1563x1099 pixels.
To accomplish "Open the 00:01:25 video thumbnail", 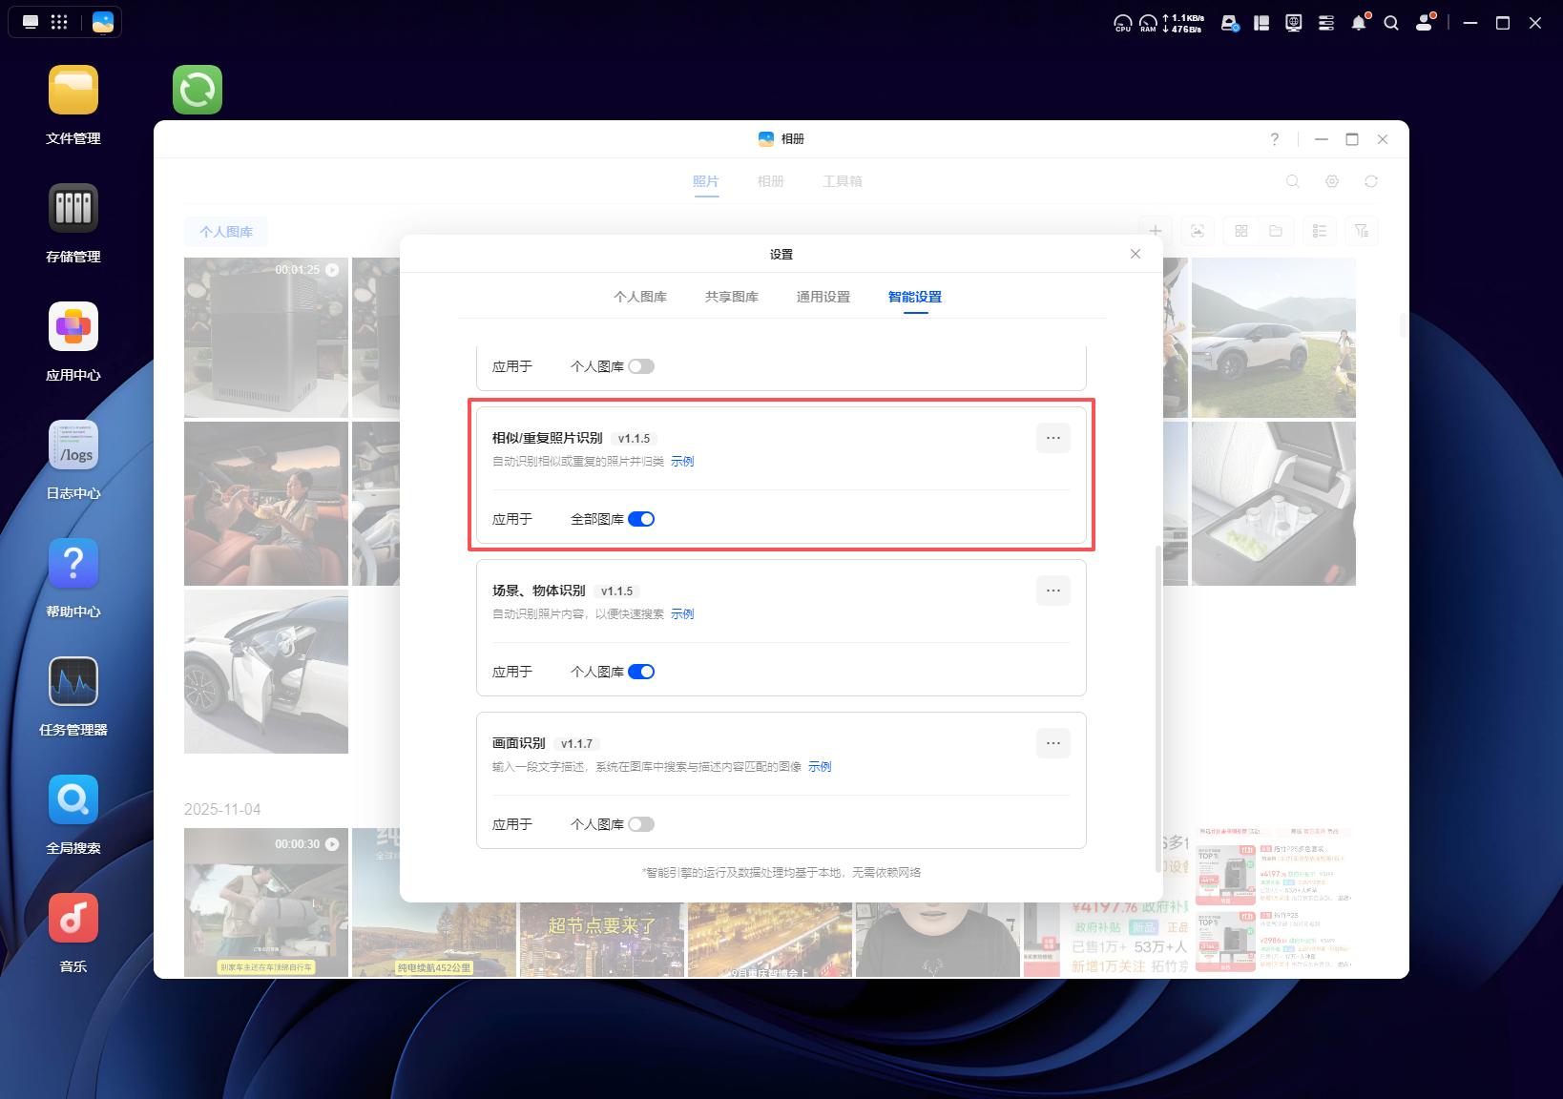I will click(x=266, y=338).
